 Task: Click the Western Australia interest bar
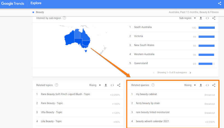[207, 55]
